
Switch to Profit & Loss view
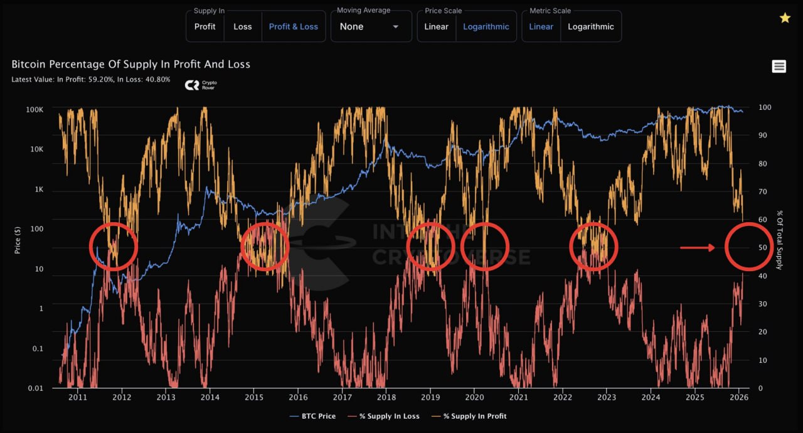pyautogui.click(x=294, y=27)
